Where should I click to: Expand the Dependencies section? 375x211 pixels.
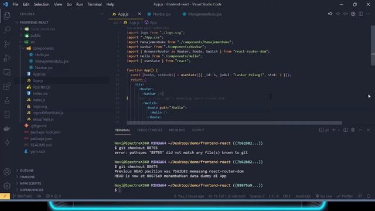click(x=31, y=190)
